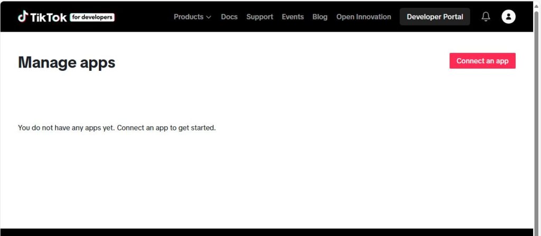Open the Support link in navigation

click(259, 17)
